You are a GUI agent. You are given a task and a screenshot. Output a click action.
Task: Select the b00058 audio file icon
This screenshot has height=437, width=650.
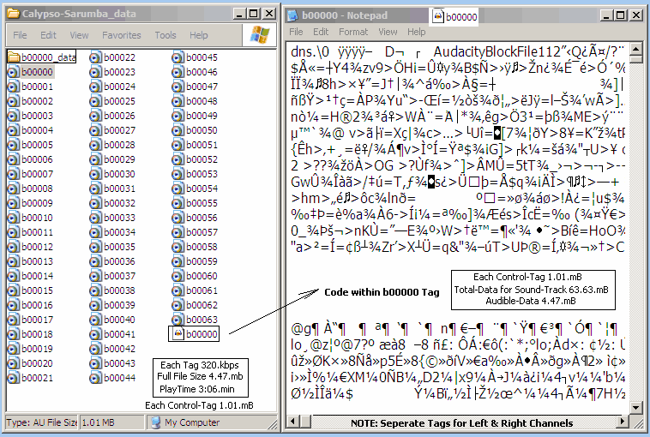point(178,247)
